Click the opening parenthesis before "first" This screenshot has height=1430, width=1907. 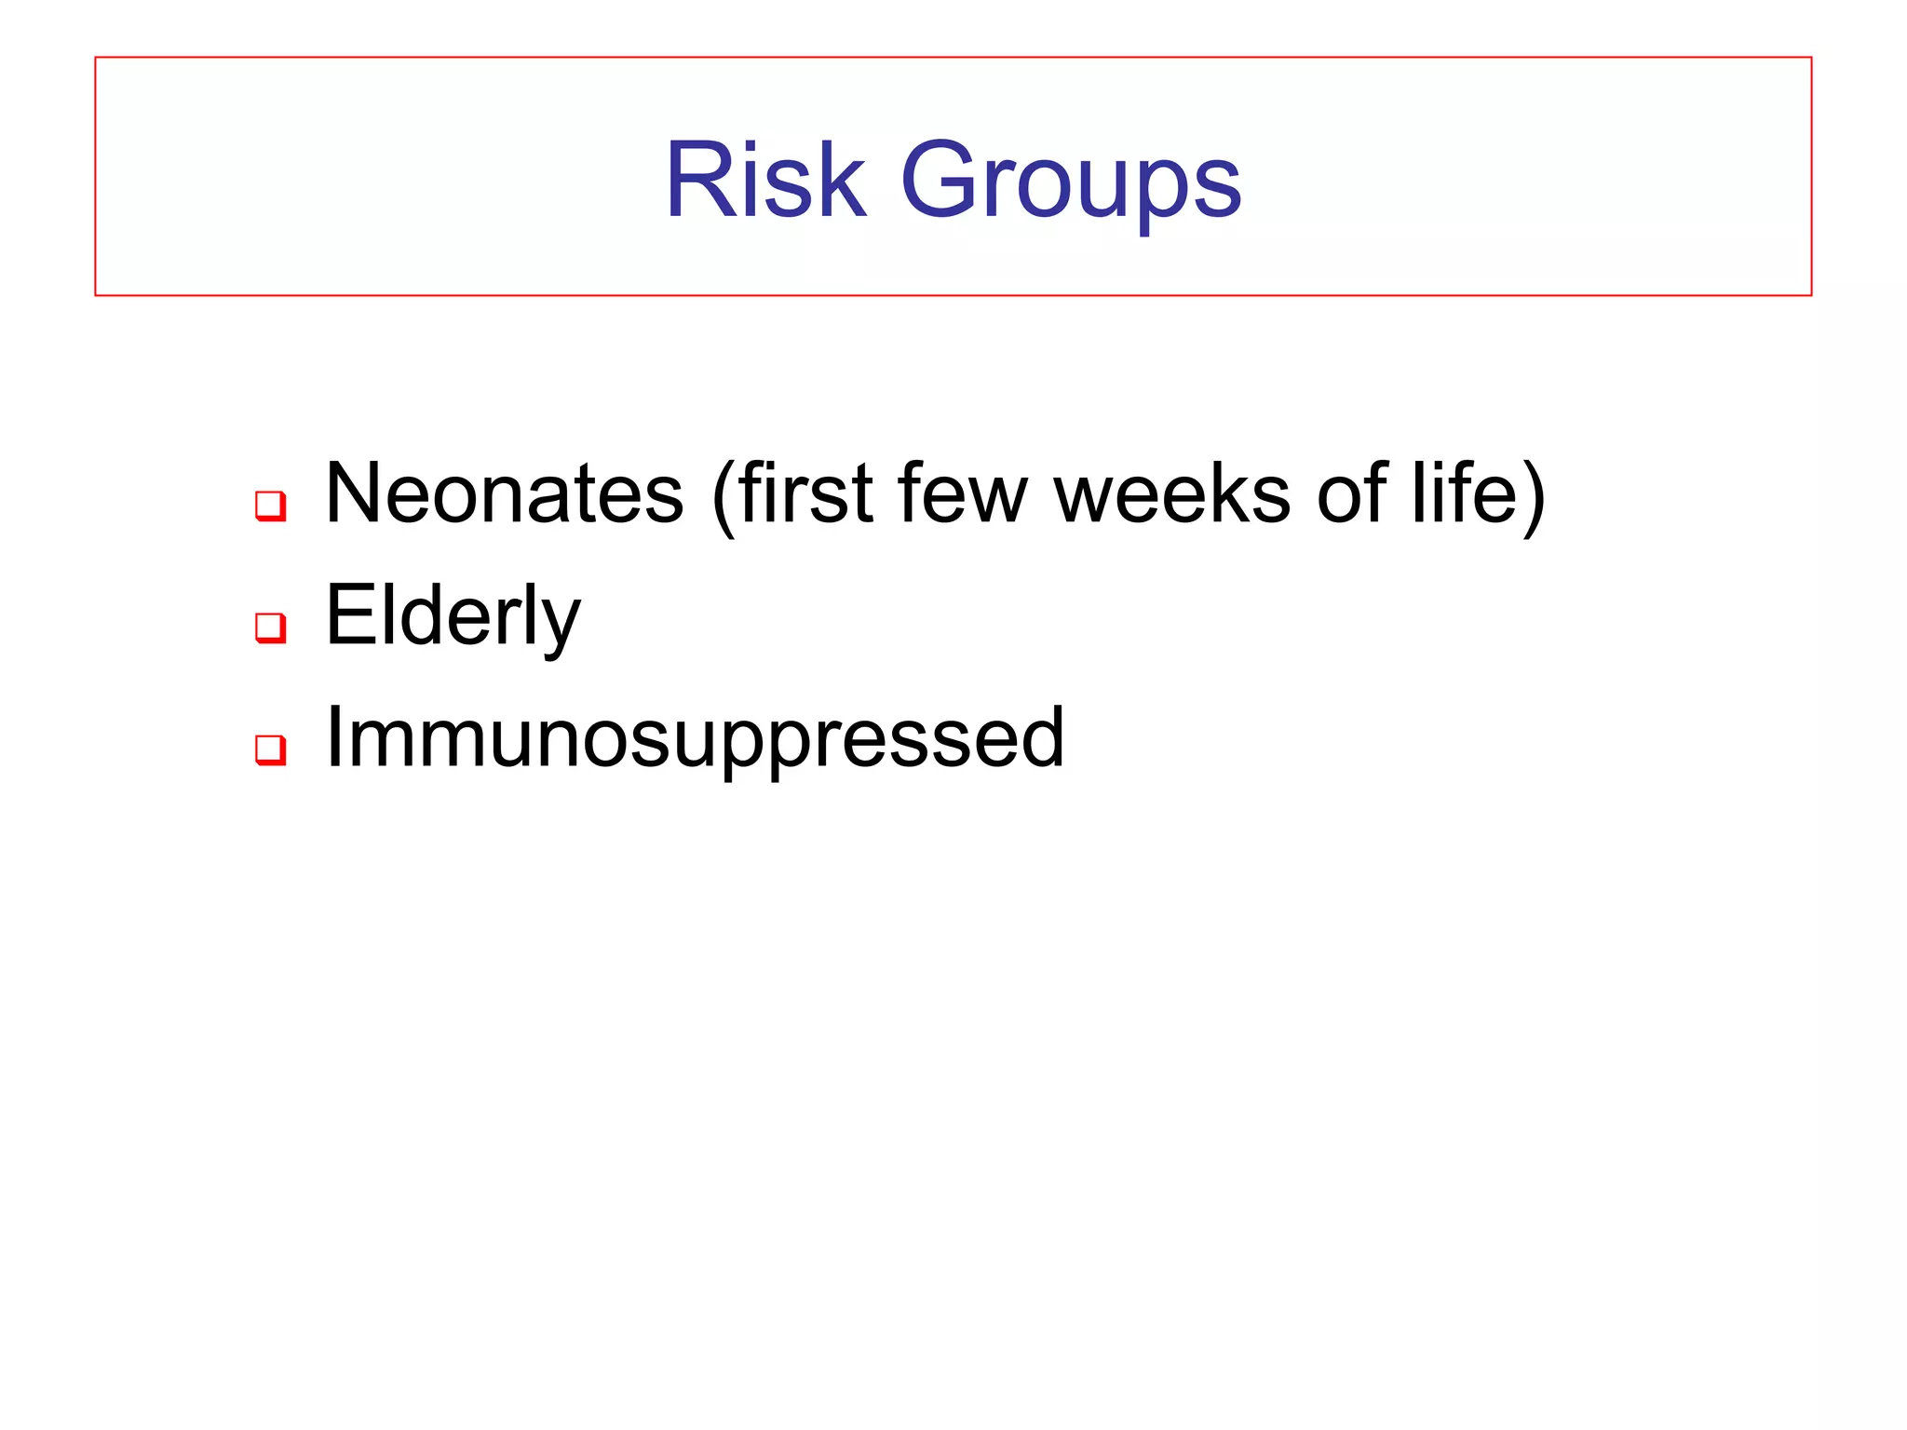(x=721, y=497)
